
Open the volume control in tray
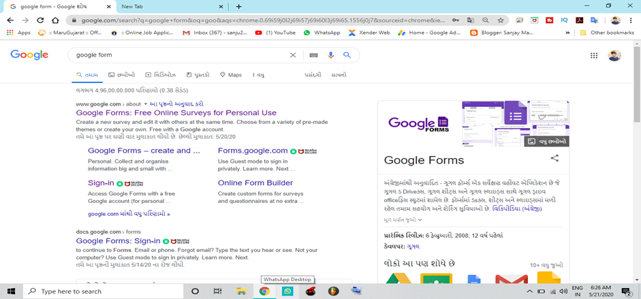click(564, 292)
